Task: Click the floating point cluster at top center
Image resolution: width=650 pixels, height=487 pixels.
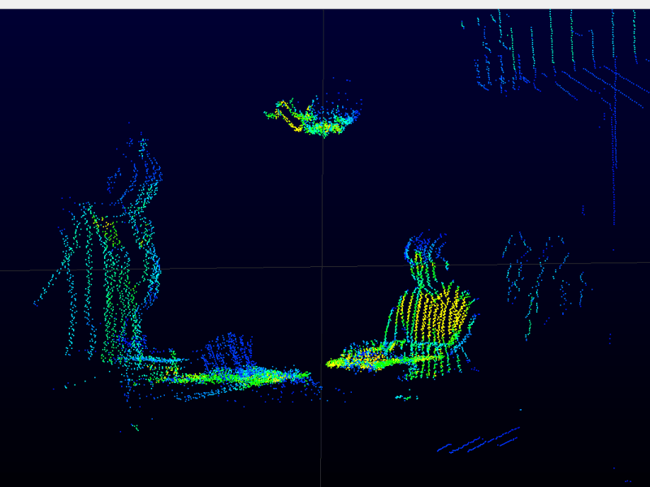Action: pos(317,118)
